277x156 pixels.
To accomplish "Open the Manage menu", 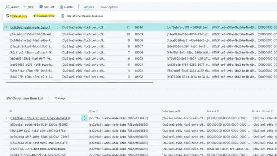I will tap(60, 98).
